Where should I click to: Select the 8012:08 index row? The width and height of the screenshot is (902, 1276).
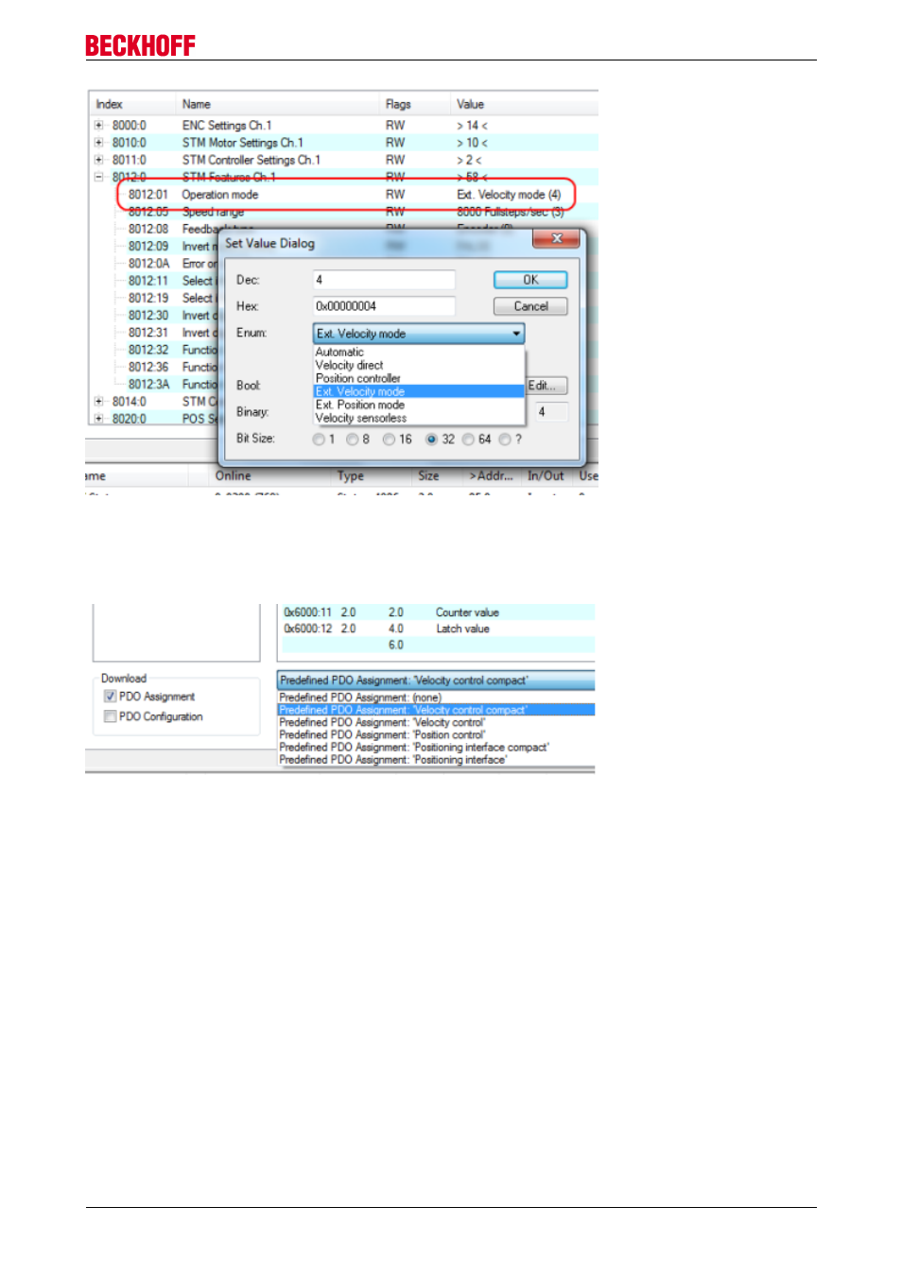click(x=148, y=229)
